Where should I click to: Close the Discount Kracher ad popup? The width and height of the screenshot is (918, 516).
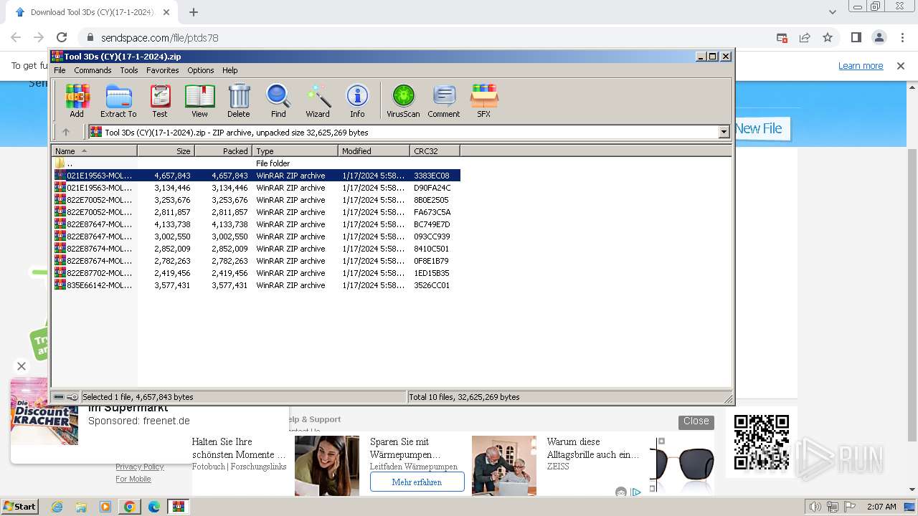(x=22, y=366)
